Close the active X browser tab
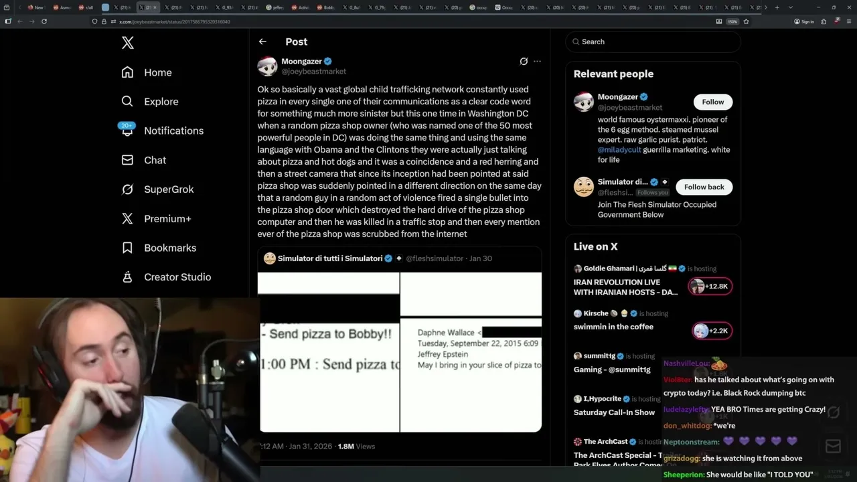The width and height of the screenshot is (857, 482). tap(155, 7)
